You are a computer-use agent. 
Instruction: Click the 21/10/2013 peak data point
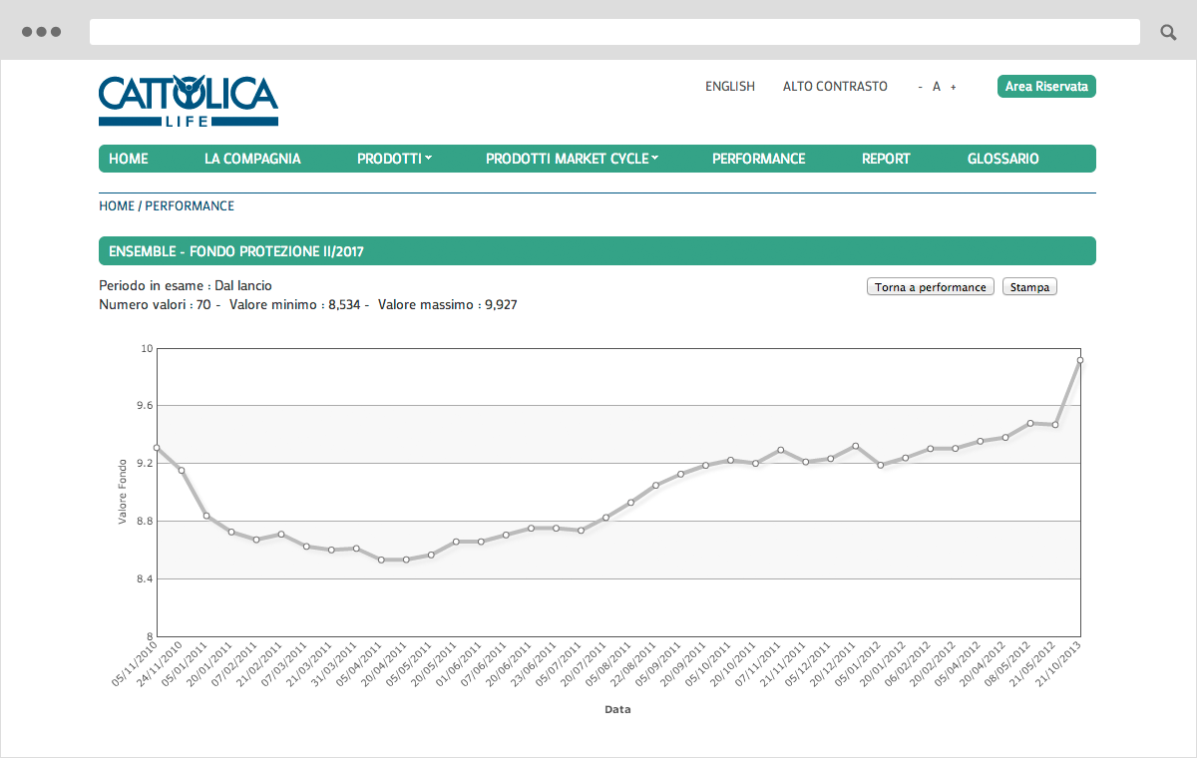pyautogui.click(x=1080, y=360)
